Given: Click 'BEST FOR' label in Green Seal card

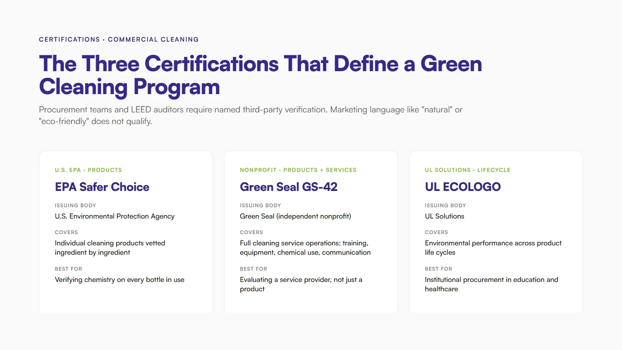Looking at the screenshot, I should point(253,269).
